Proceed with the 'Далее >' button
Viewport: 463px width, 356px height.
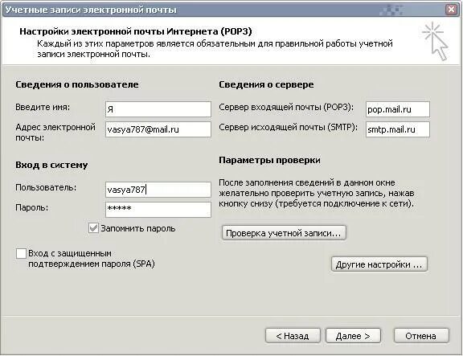(353, 336)
